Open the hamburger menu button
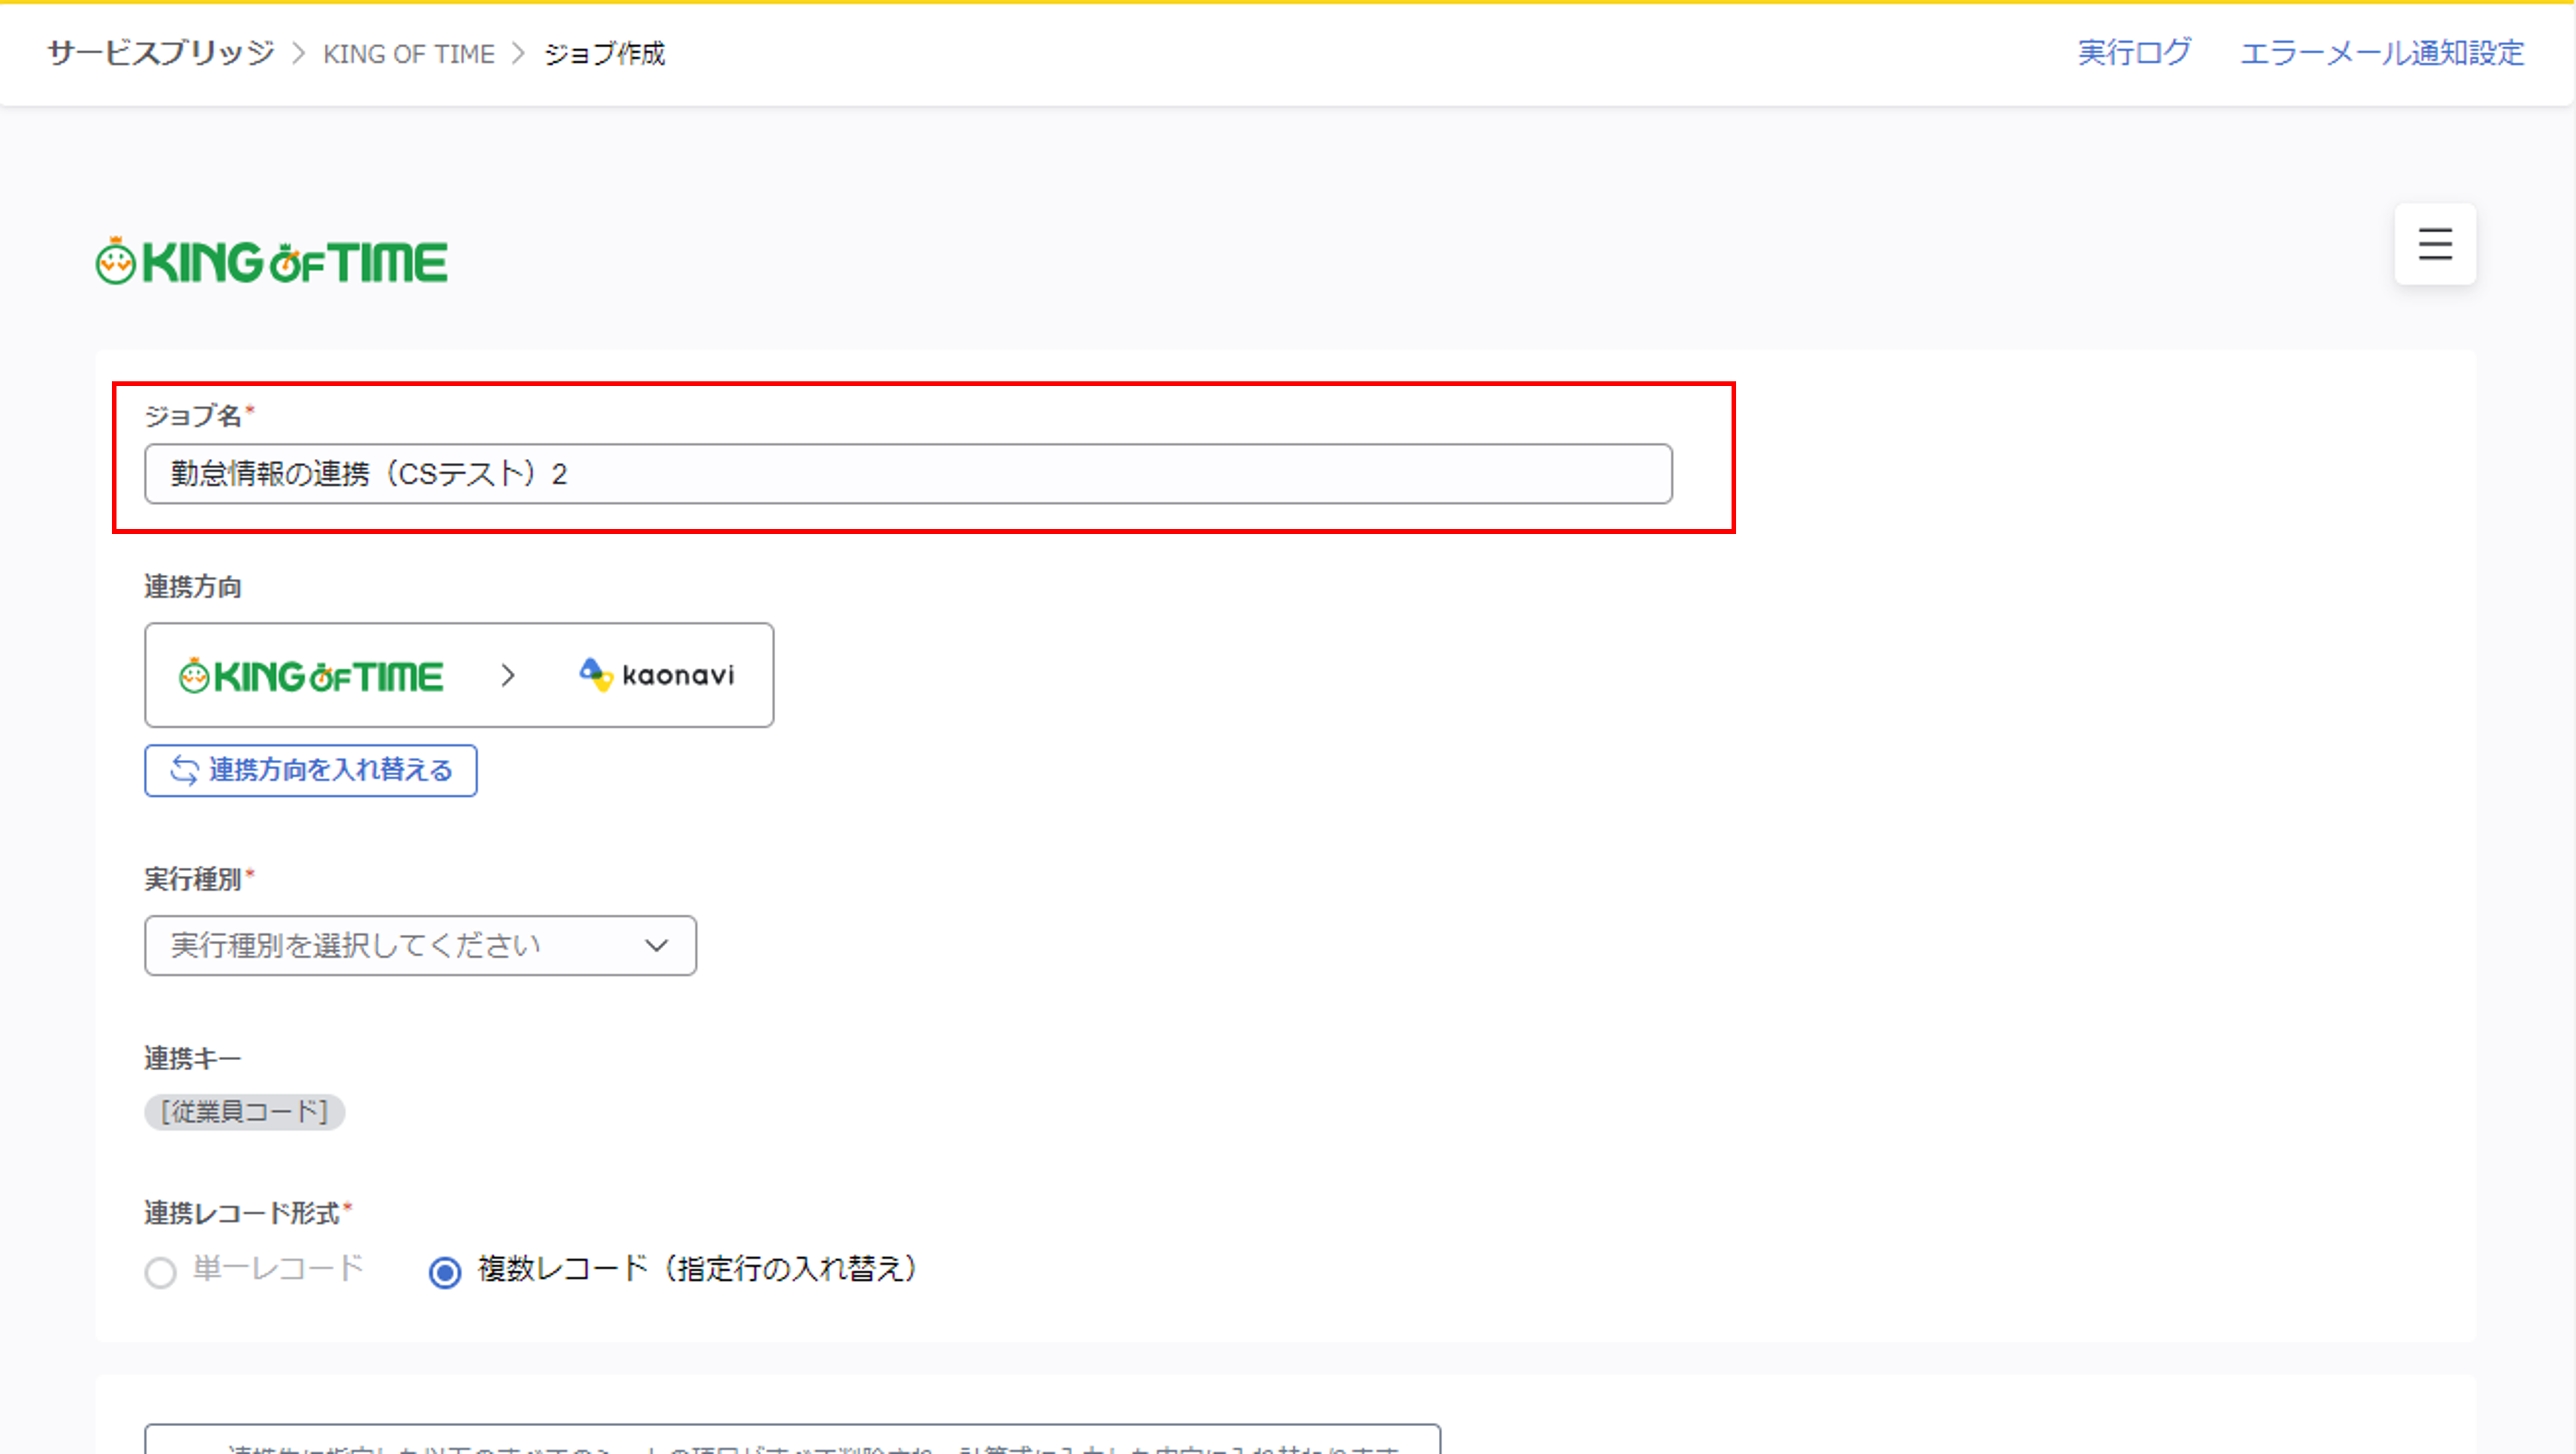 coord(2435,244)
